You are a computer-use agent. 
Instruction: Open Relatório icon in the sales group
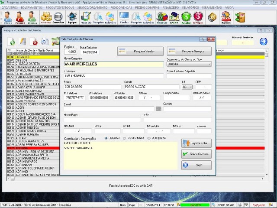pyautogui.click(x=148, y=17)
